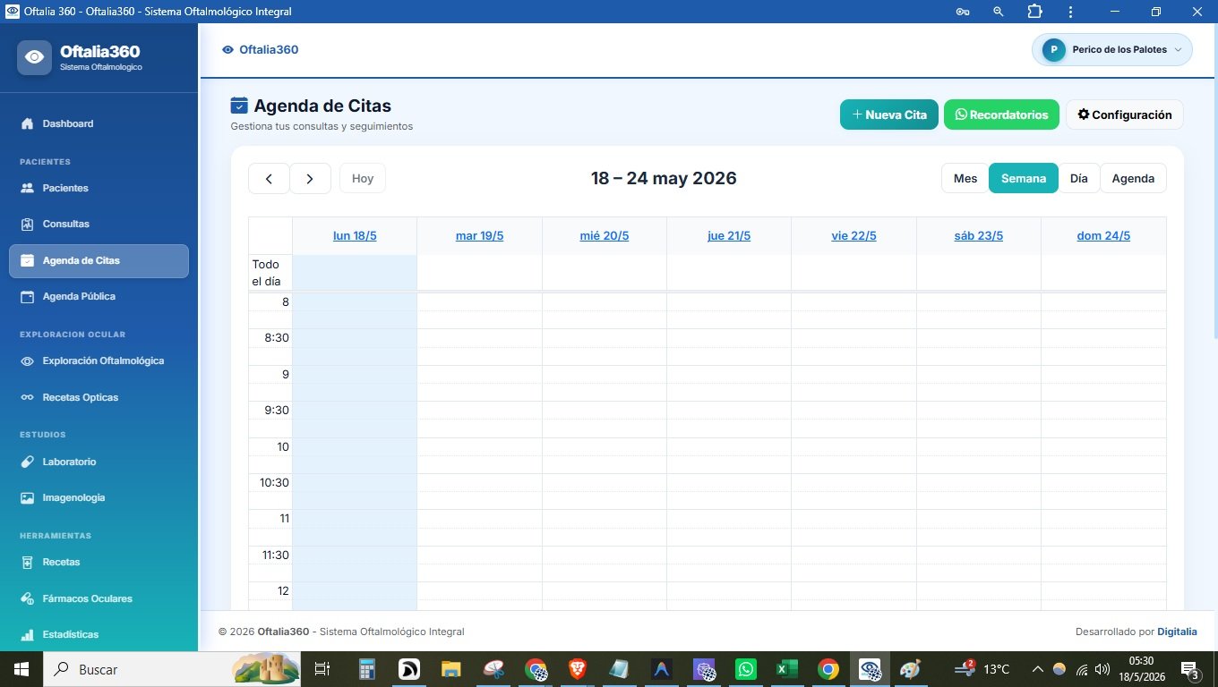The width and height of the screenshot is (1218, 687).
Task: Click the 'Todo el día' row label
Action: pyautogui.click(x=266, y=273)
